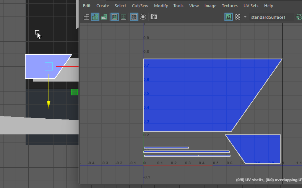This screenshot has width=302, height=188.
Task: Click the RGB channels icon
Action: [299, 17]
